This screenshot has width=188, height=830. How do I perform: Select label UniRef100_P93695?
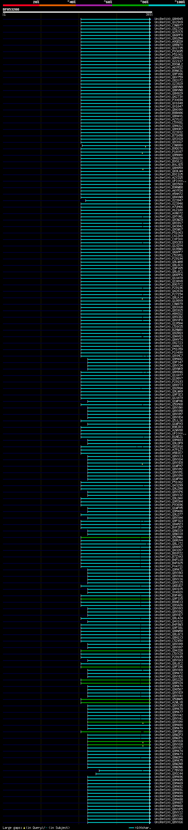pos(169,51)
